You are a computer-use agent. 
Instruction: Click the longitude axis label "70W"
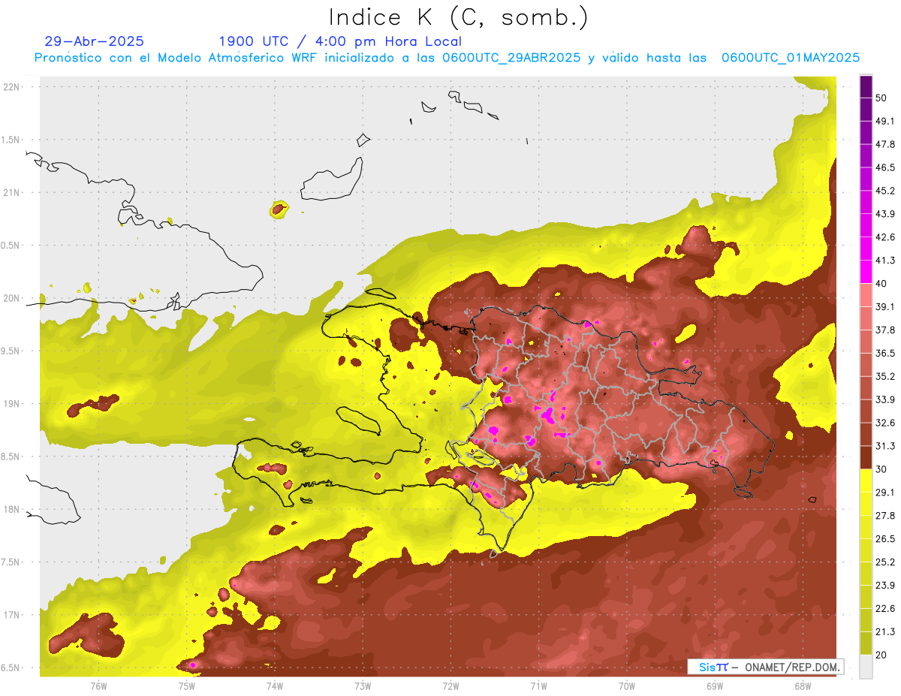tap(627, 686)
